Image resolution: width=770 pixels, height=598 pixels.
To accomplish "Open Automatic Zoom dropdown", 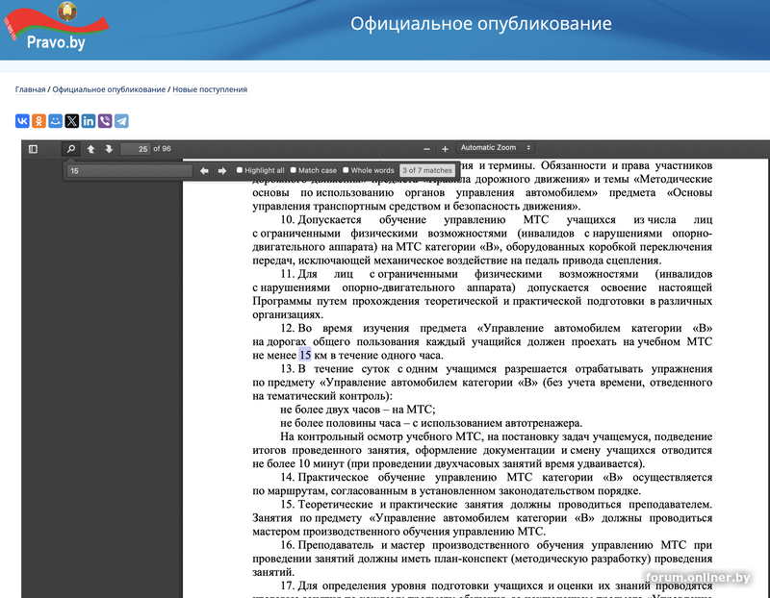I will click(496, 148).
